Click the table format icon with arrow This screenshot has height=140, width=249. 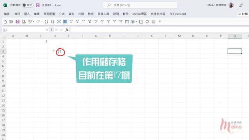pyautogui.click(x=132, y=22)
